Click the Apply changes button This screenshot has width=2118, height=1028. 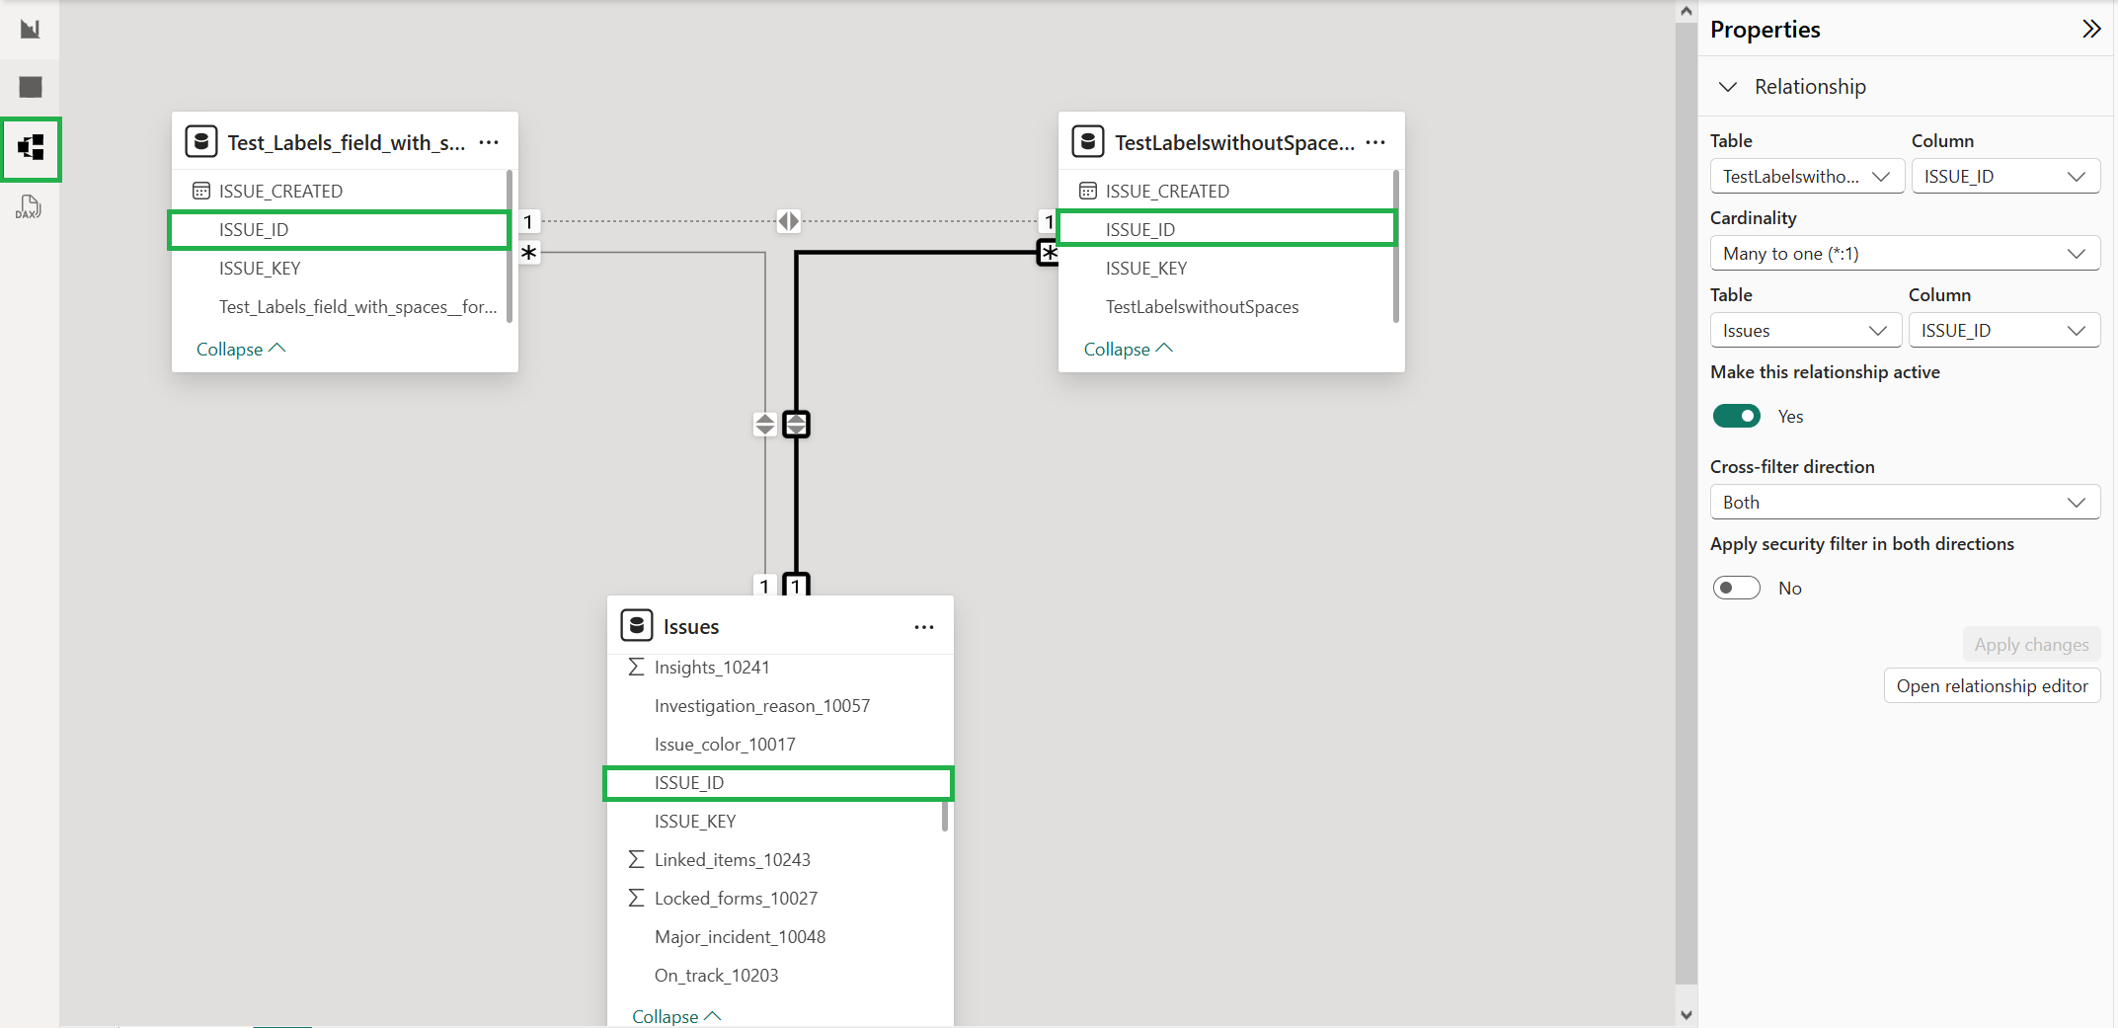(x=2031, y=645)
